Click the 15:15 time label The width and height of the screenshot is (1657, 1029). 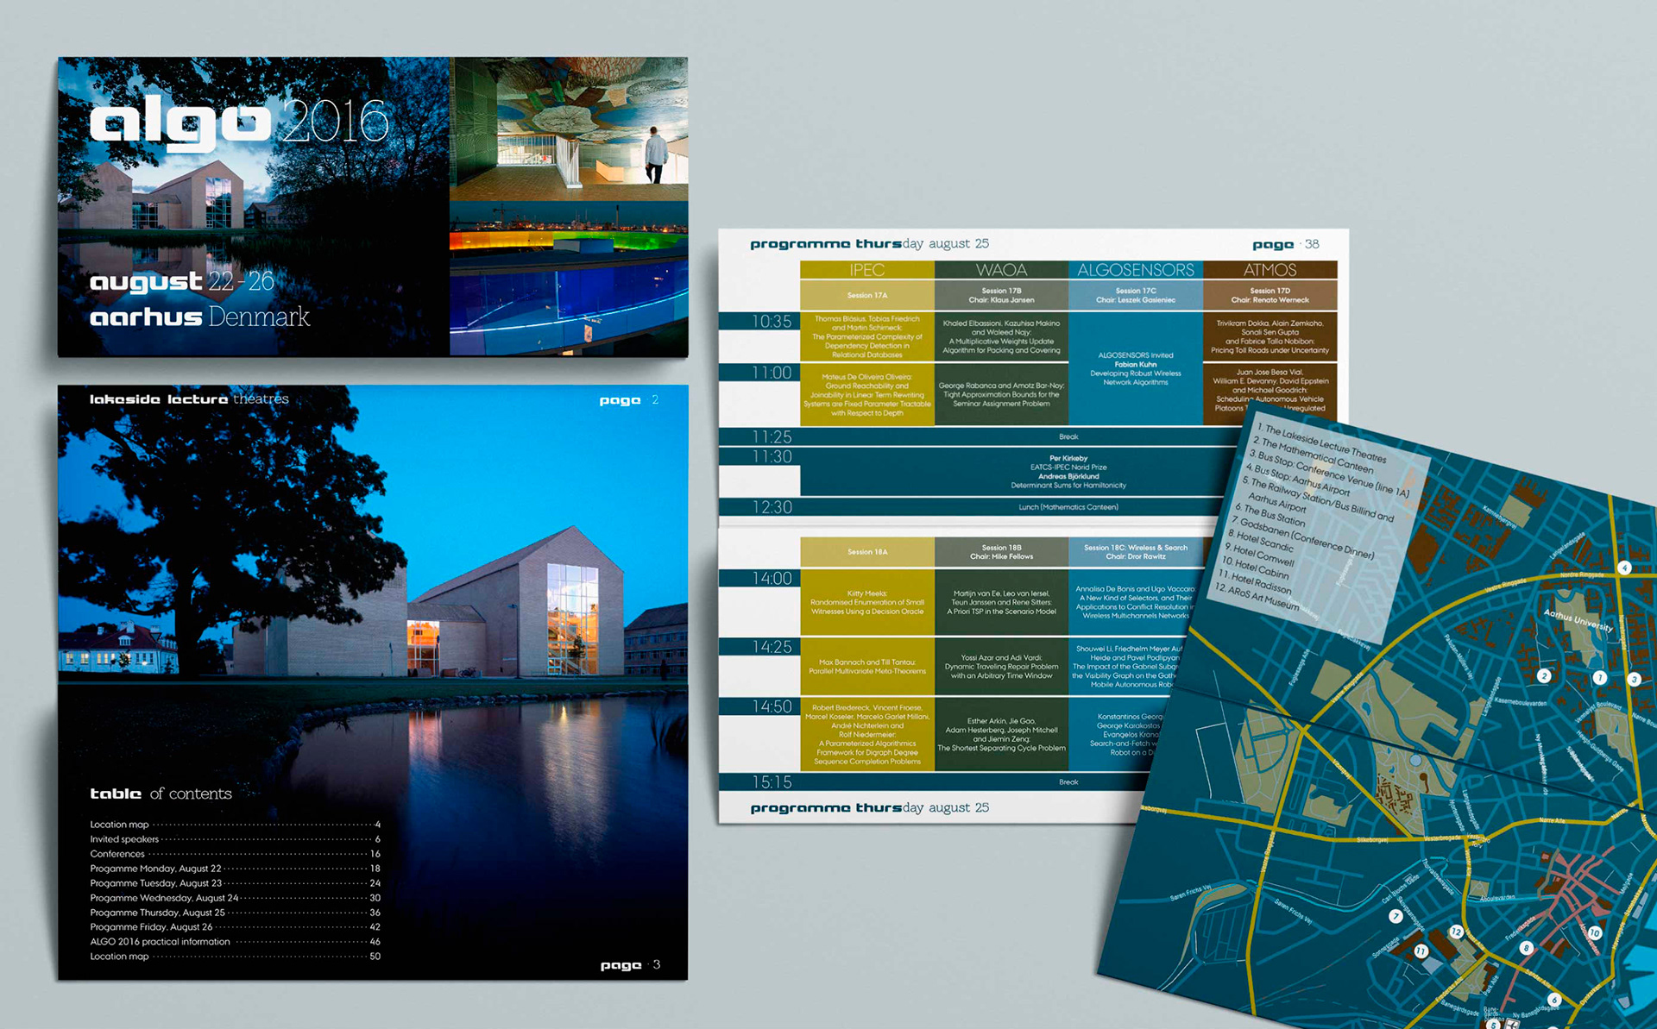coord(772,782)
